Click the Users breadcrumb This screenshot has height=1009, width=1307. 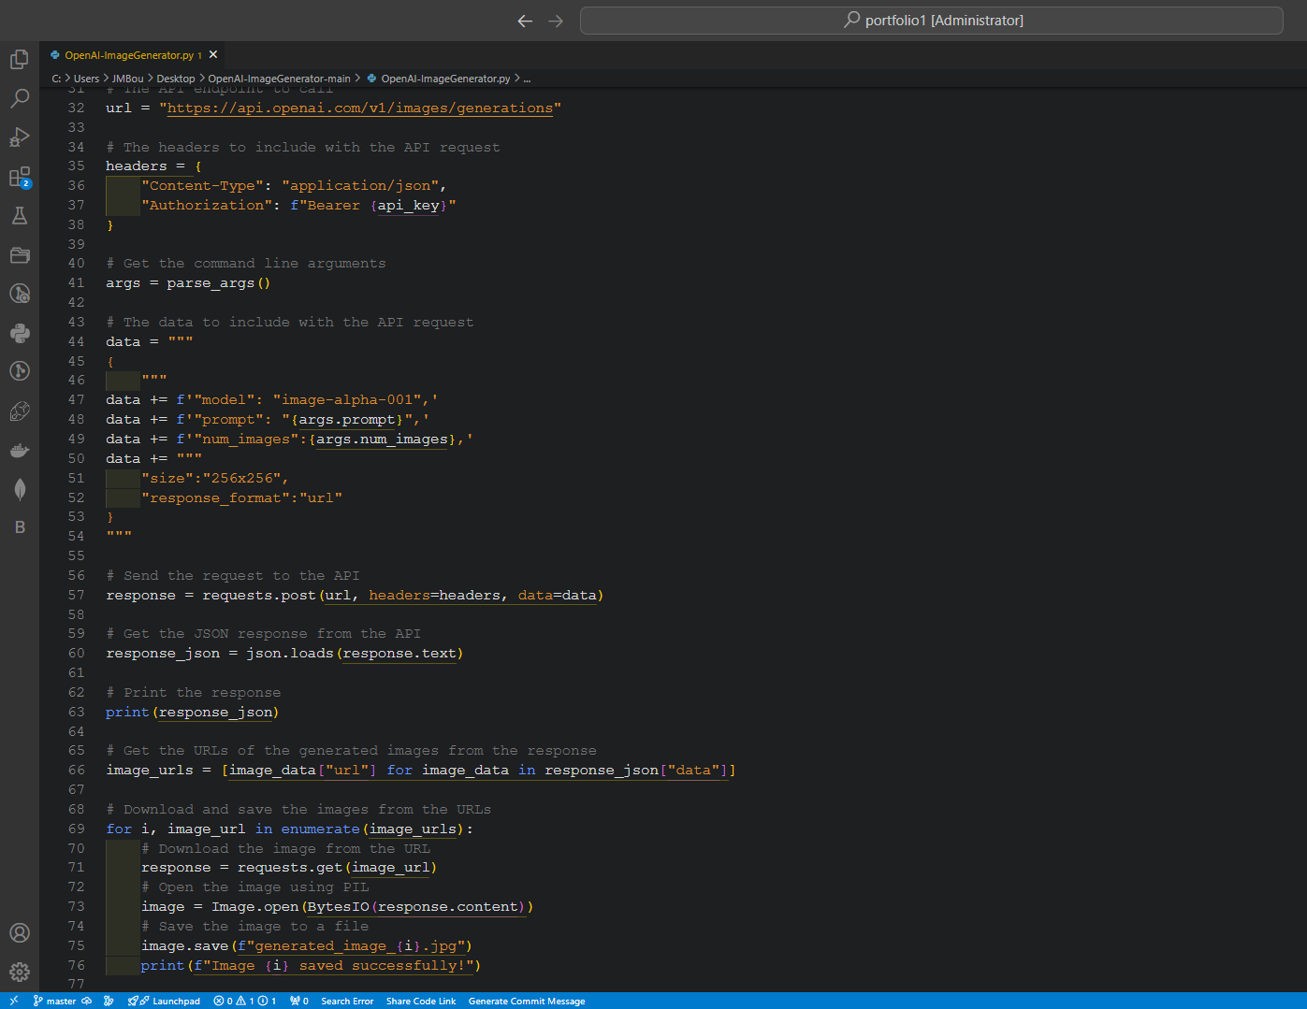click(86, 79)
